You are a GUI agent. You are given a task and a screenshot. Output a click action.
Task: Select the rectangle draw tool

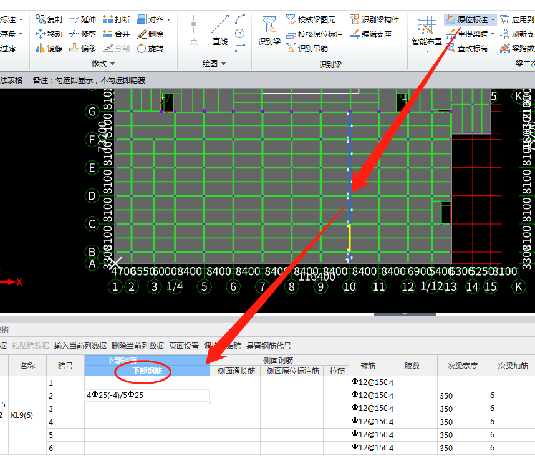240,48
